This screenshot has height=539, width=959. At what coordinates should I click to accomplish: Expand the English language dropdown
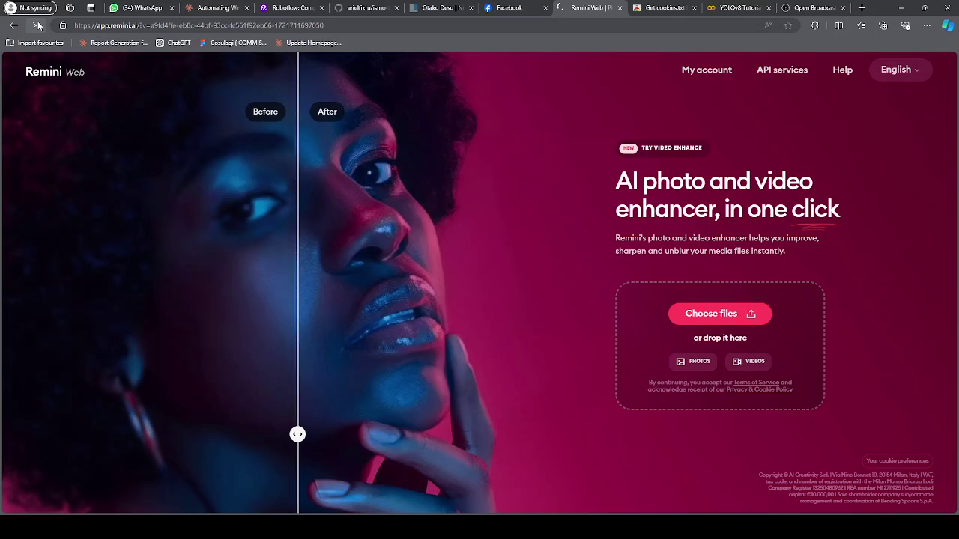(x=900, y=70)
